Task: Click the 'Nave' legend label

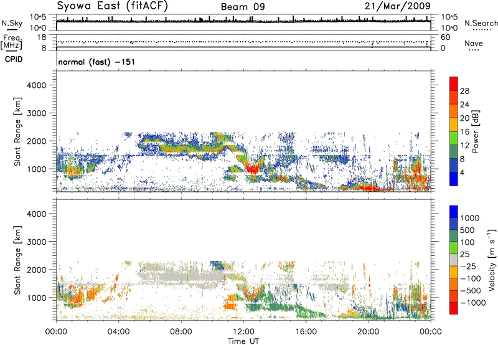Action: pos(474,43)
